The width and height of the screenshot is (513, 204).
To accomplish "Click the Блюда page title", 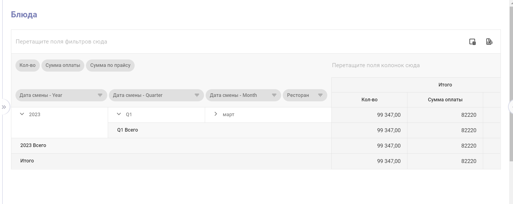I will [24, 15].
